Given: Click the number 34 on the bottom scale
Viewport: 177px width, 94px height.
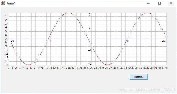Looking at the screenshot, I should coord(137,68).
